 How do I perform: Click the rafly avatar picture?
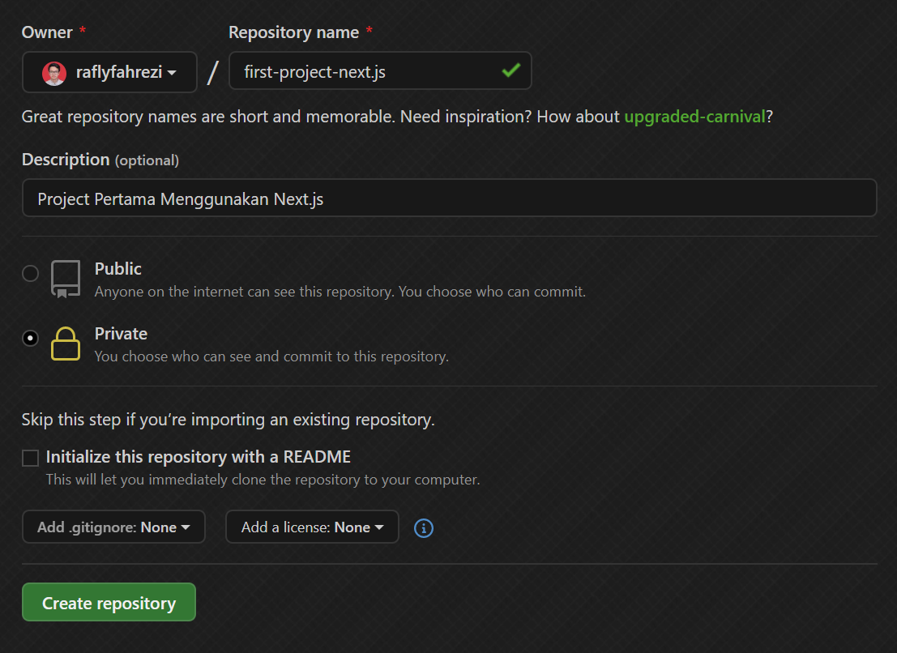click(54, 73)
